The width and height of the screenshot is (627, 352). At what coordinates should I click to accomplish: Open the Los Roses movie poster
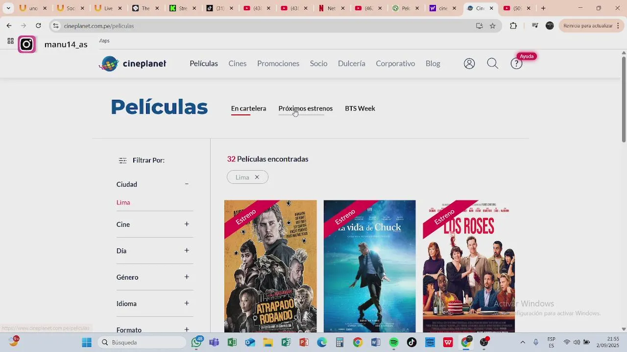[x=469, y=266]
